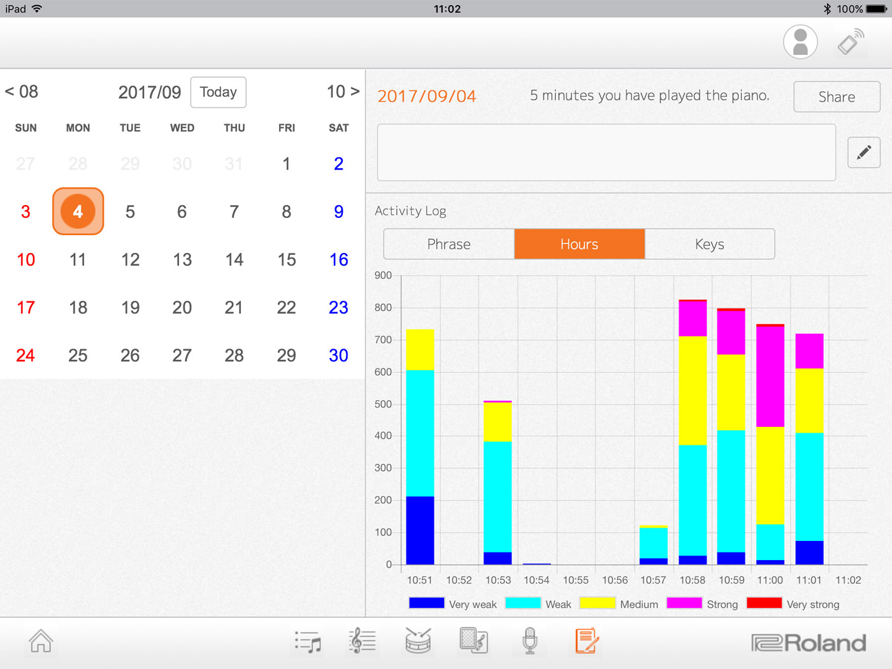Click the Strong magenta legend swatch
Viewport: 892px width, 669px height.
click(684, 603)
